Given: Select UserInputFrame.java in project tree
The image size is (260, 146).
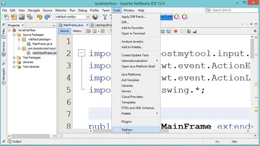Looking at the screenshot, I should click(x=44, y=53).
